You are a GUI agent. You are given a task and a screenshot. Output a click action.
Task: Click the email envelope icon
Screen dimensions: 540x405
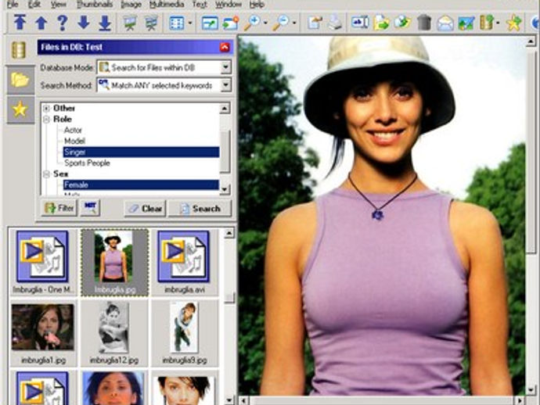point(445,23)
